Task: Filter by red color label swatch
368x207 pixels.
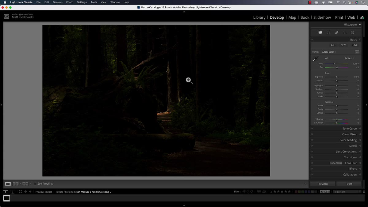Action: 297,192
